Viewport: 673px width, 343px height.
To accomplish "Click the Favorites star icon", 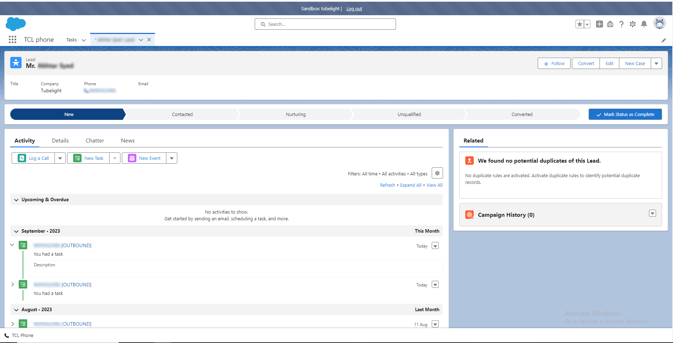I will click(579, 24).
